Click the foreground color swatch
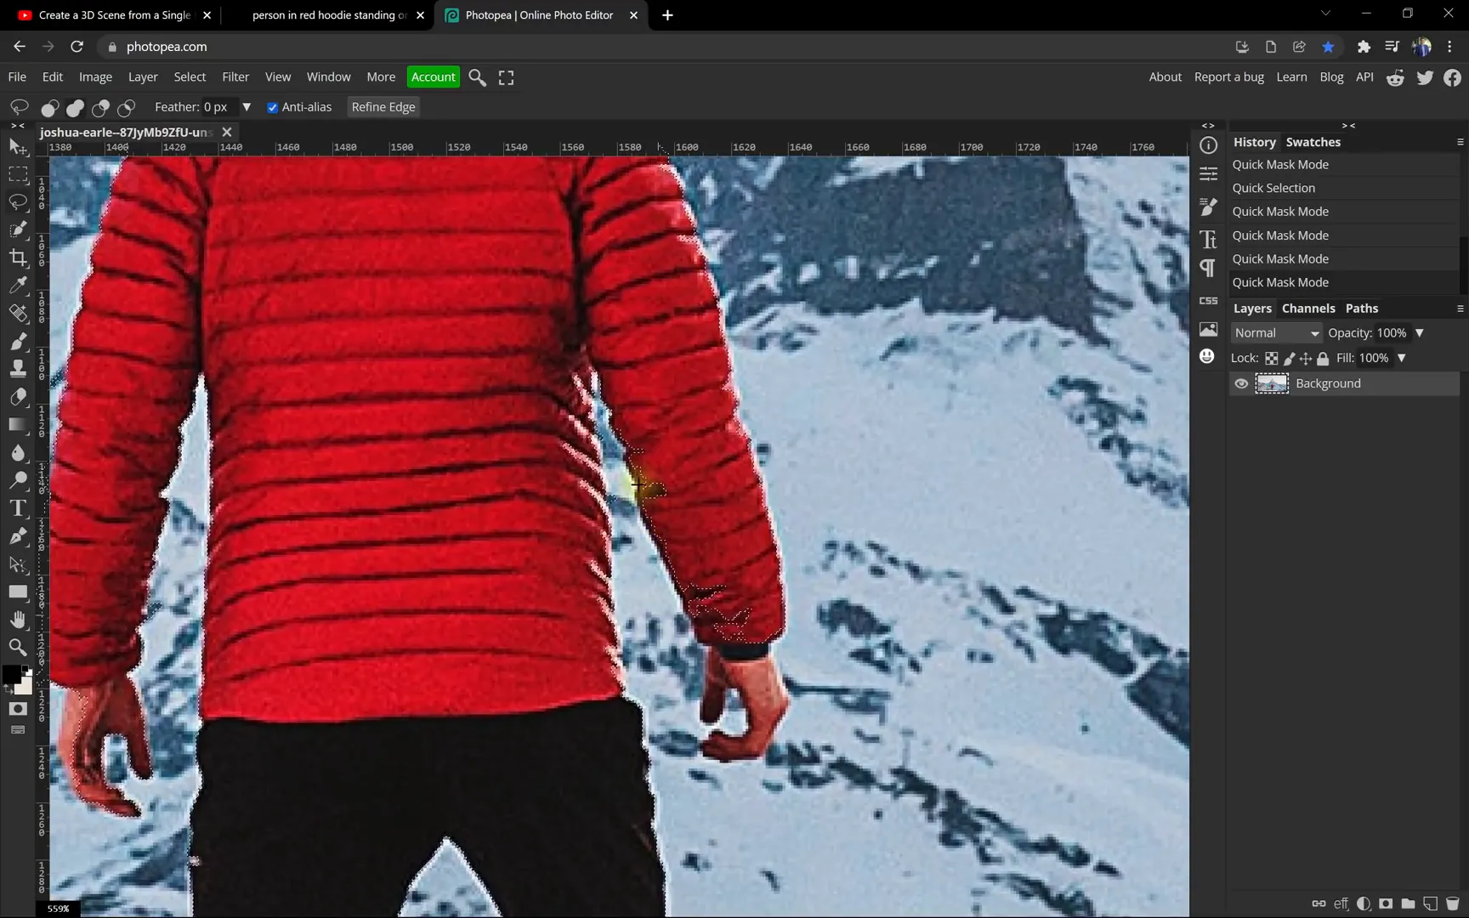Screen dimensions: 1469x918 click(12, 675)
